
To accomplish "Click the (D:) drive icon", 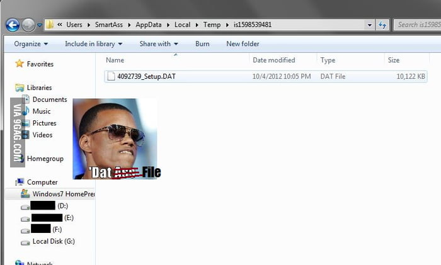I will [25, 207].
